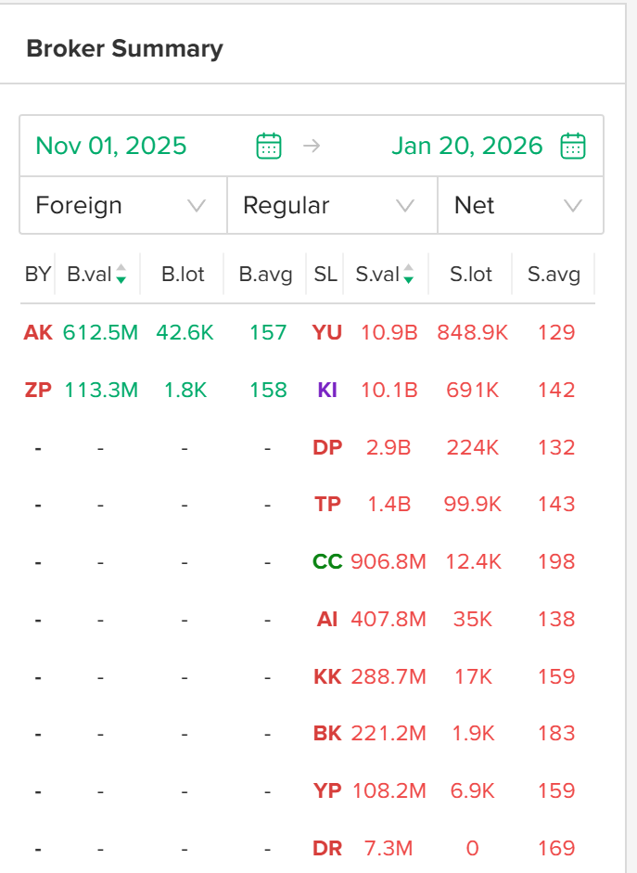This screenshot has height=873, width=637.
Task: Choose seller broker CC row
Action: click(x=327, y=561)
